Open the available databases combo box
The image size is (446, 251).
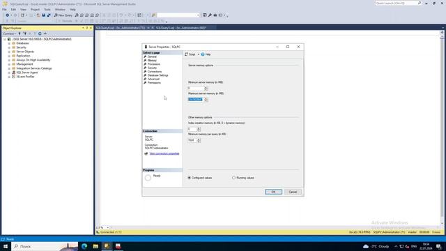(178, 15)
